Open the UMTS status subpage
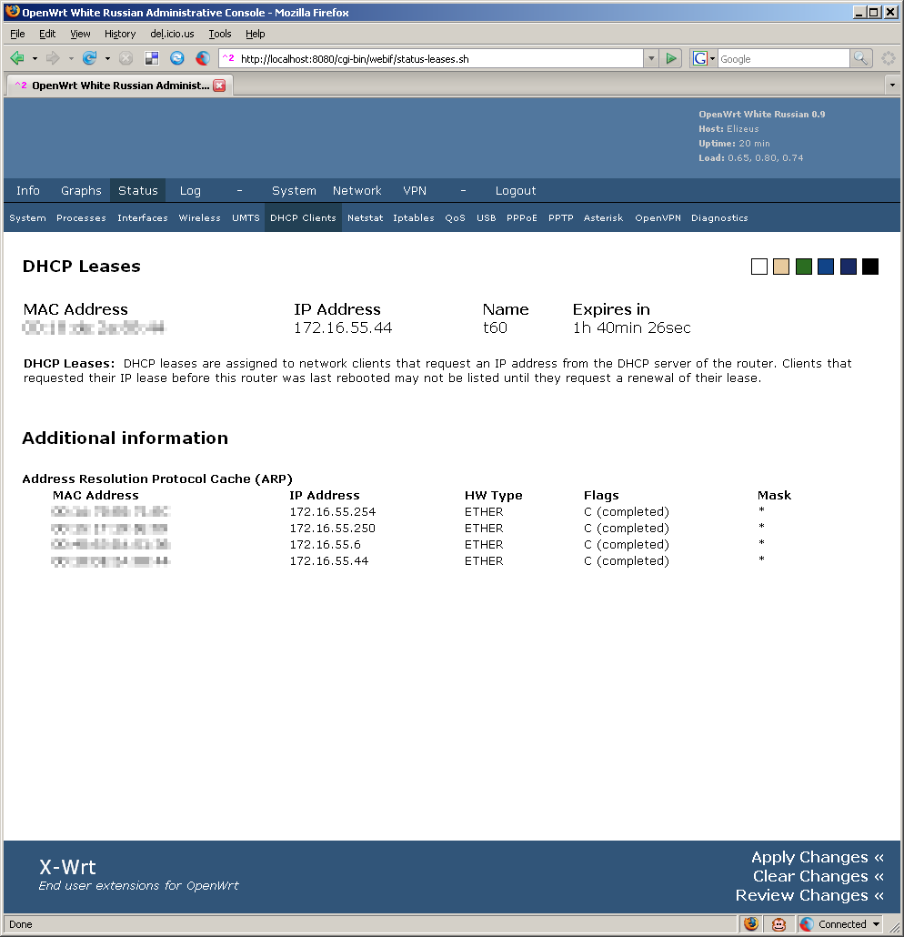The image size is (904, 937). (x=246, y=218)
